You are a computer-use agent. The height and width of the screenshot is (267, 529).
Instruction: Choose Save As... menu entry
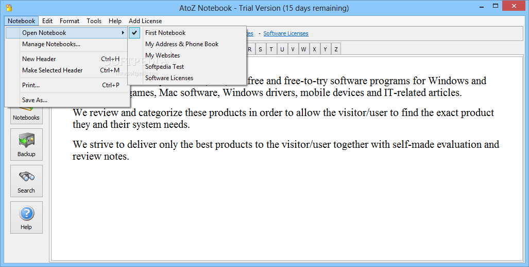(x=67, y=100)
